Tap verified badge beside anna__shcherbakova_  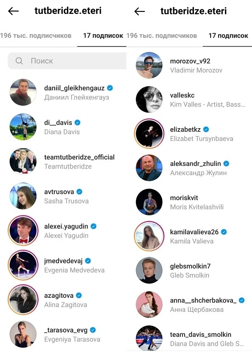click(242, 300)
